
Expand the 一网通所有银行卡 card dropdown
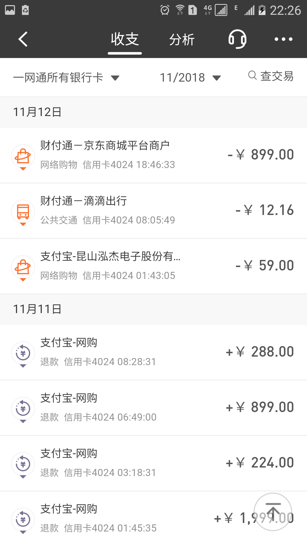(x=115, y=78)
